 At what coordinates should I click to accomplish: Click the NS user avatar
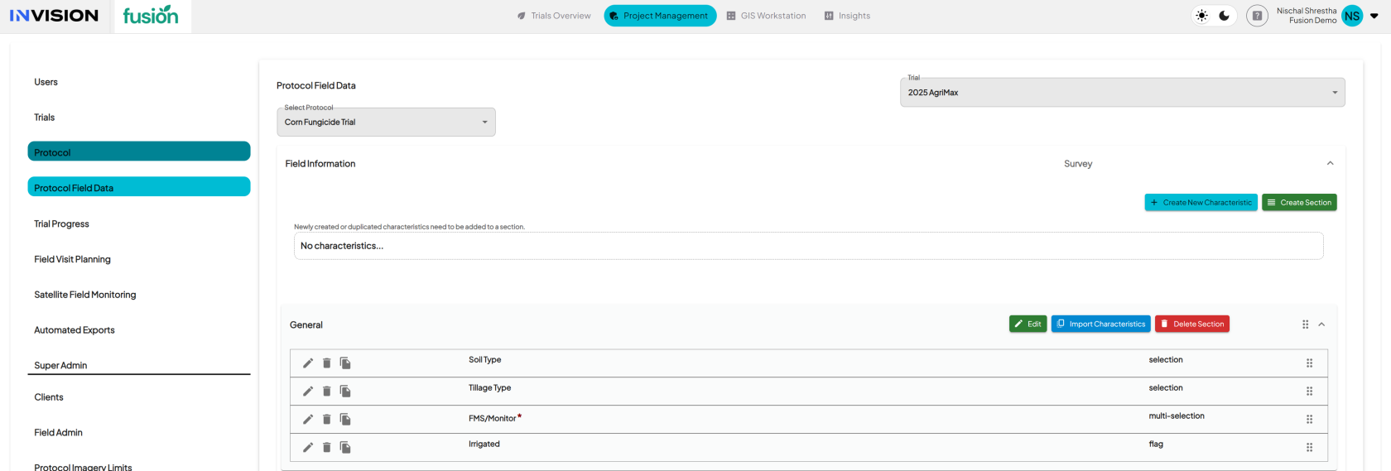[1352, 16]
